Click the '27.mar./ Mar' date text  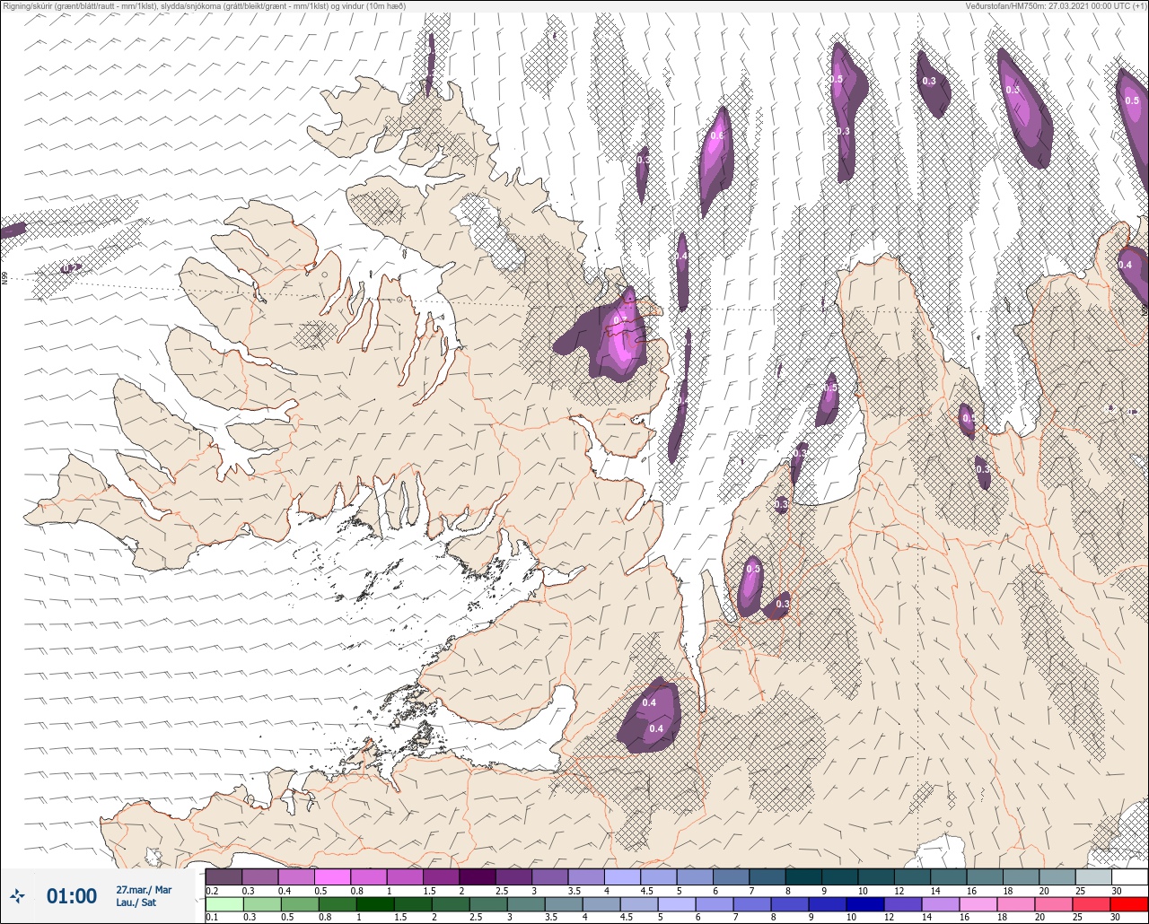tap(144, 890)
